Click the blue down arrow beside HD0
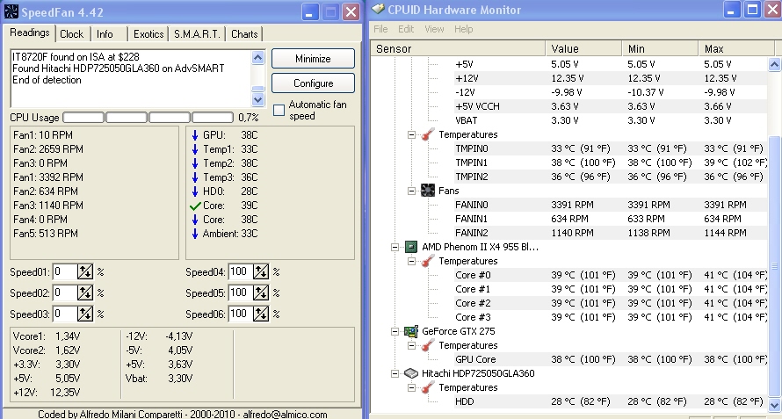Viewport: 782px width, 419px height. pyautogui.click(x=195, y=191)
